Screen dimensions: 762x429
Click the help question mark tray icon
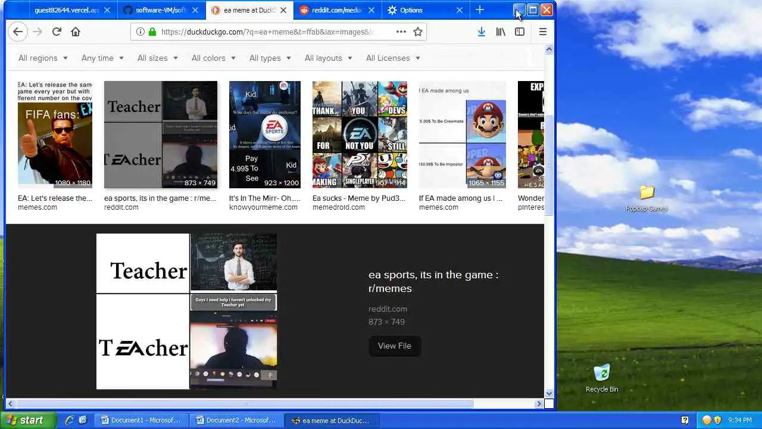click(685, 420)
